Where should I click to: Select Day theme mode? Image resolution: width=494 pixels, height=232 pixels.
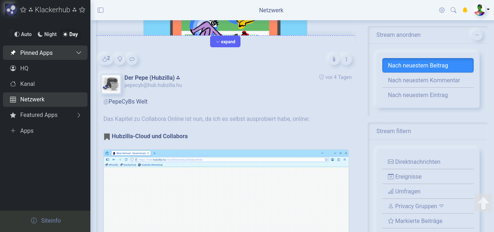(x=70, y=34)
